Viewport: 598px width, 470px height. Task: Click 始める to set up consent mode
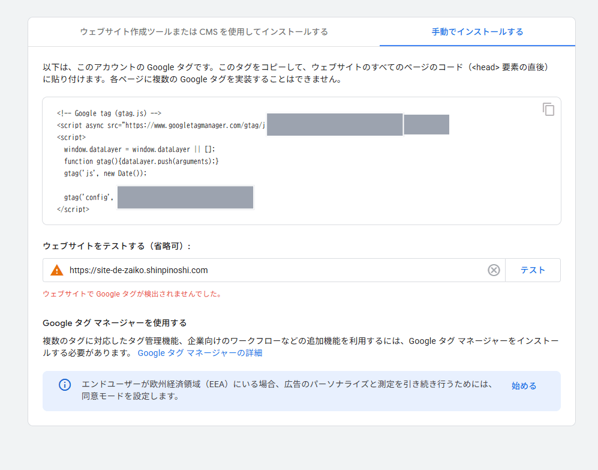pos(524,385)
